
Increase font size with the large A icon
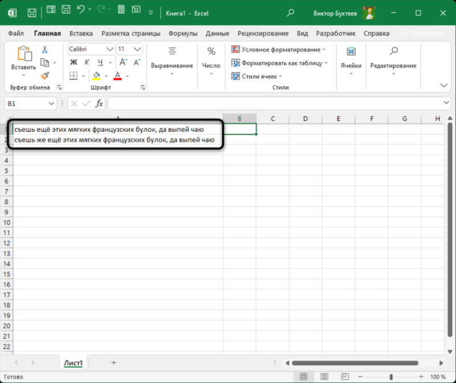pos(123,62)
